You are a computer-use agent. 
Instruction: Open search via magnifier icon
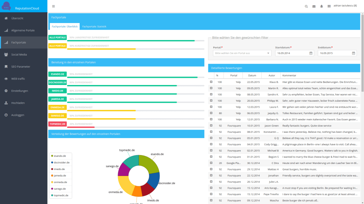[x=306, y=6]
